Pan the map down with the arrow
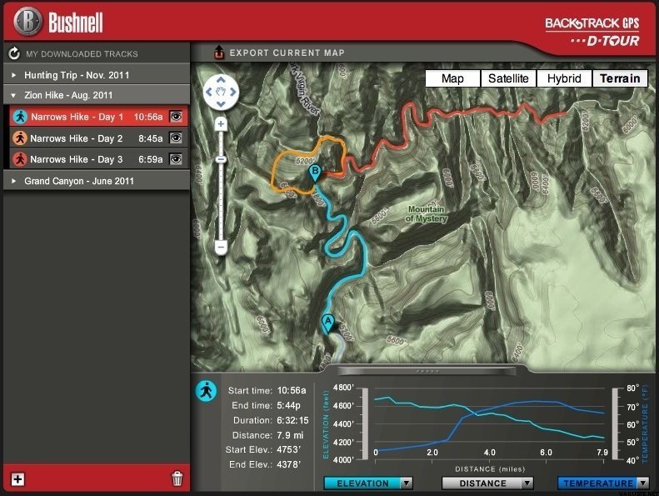This screenshot has width=659, height=496. point(221,104)
